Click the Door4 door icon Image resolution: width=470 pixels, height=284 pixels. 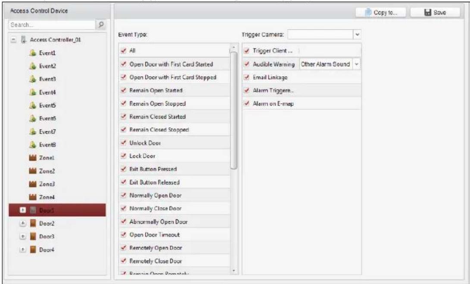pyautogui.click(x=33, y=250)
